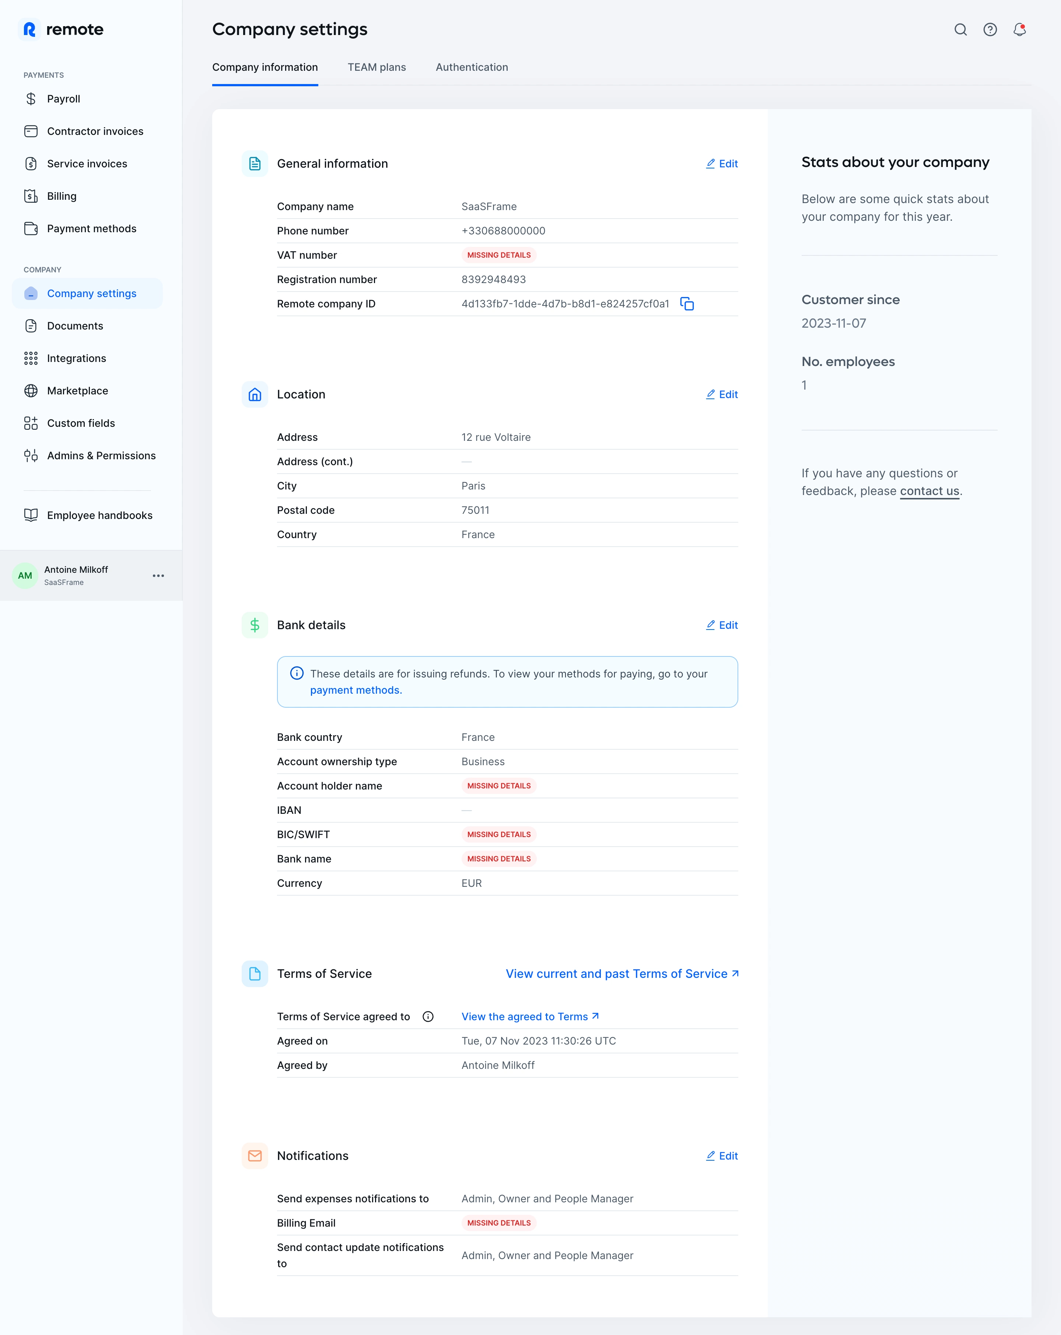Click the Bank name MISSING DETAILS badge

click(499, 859)
